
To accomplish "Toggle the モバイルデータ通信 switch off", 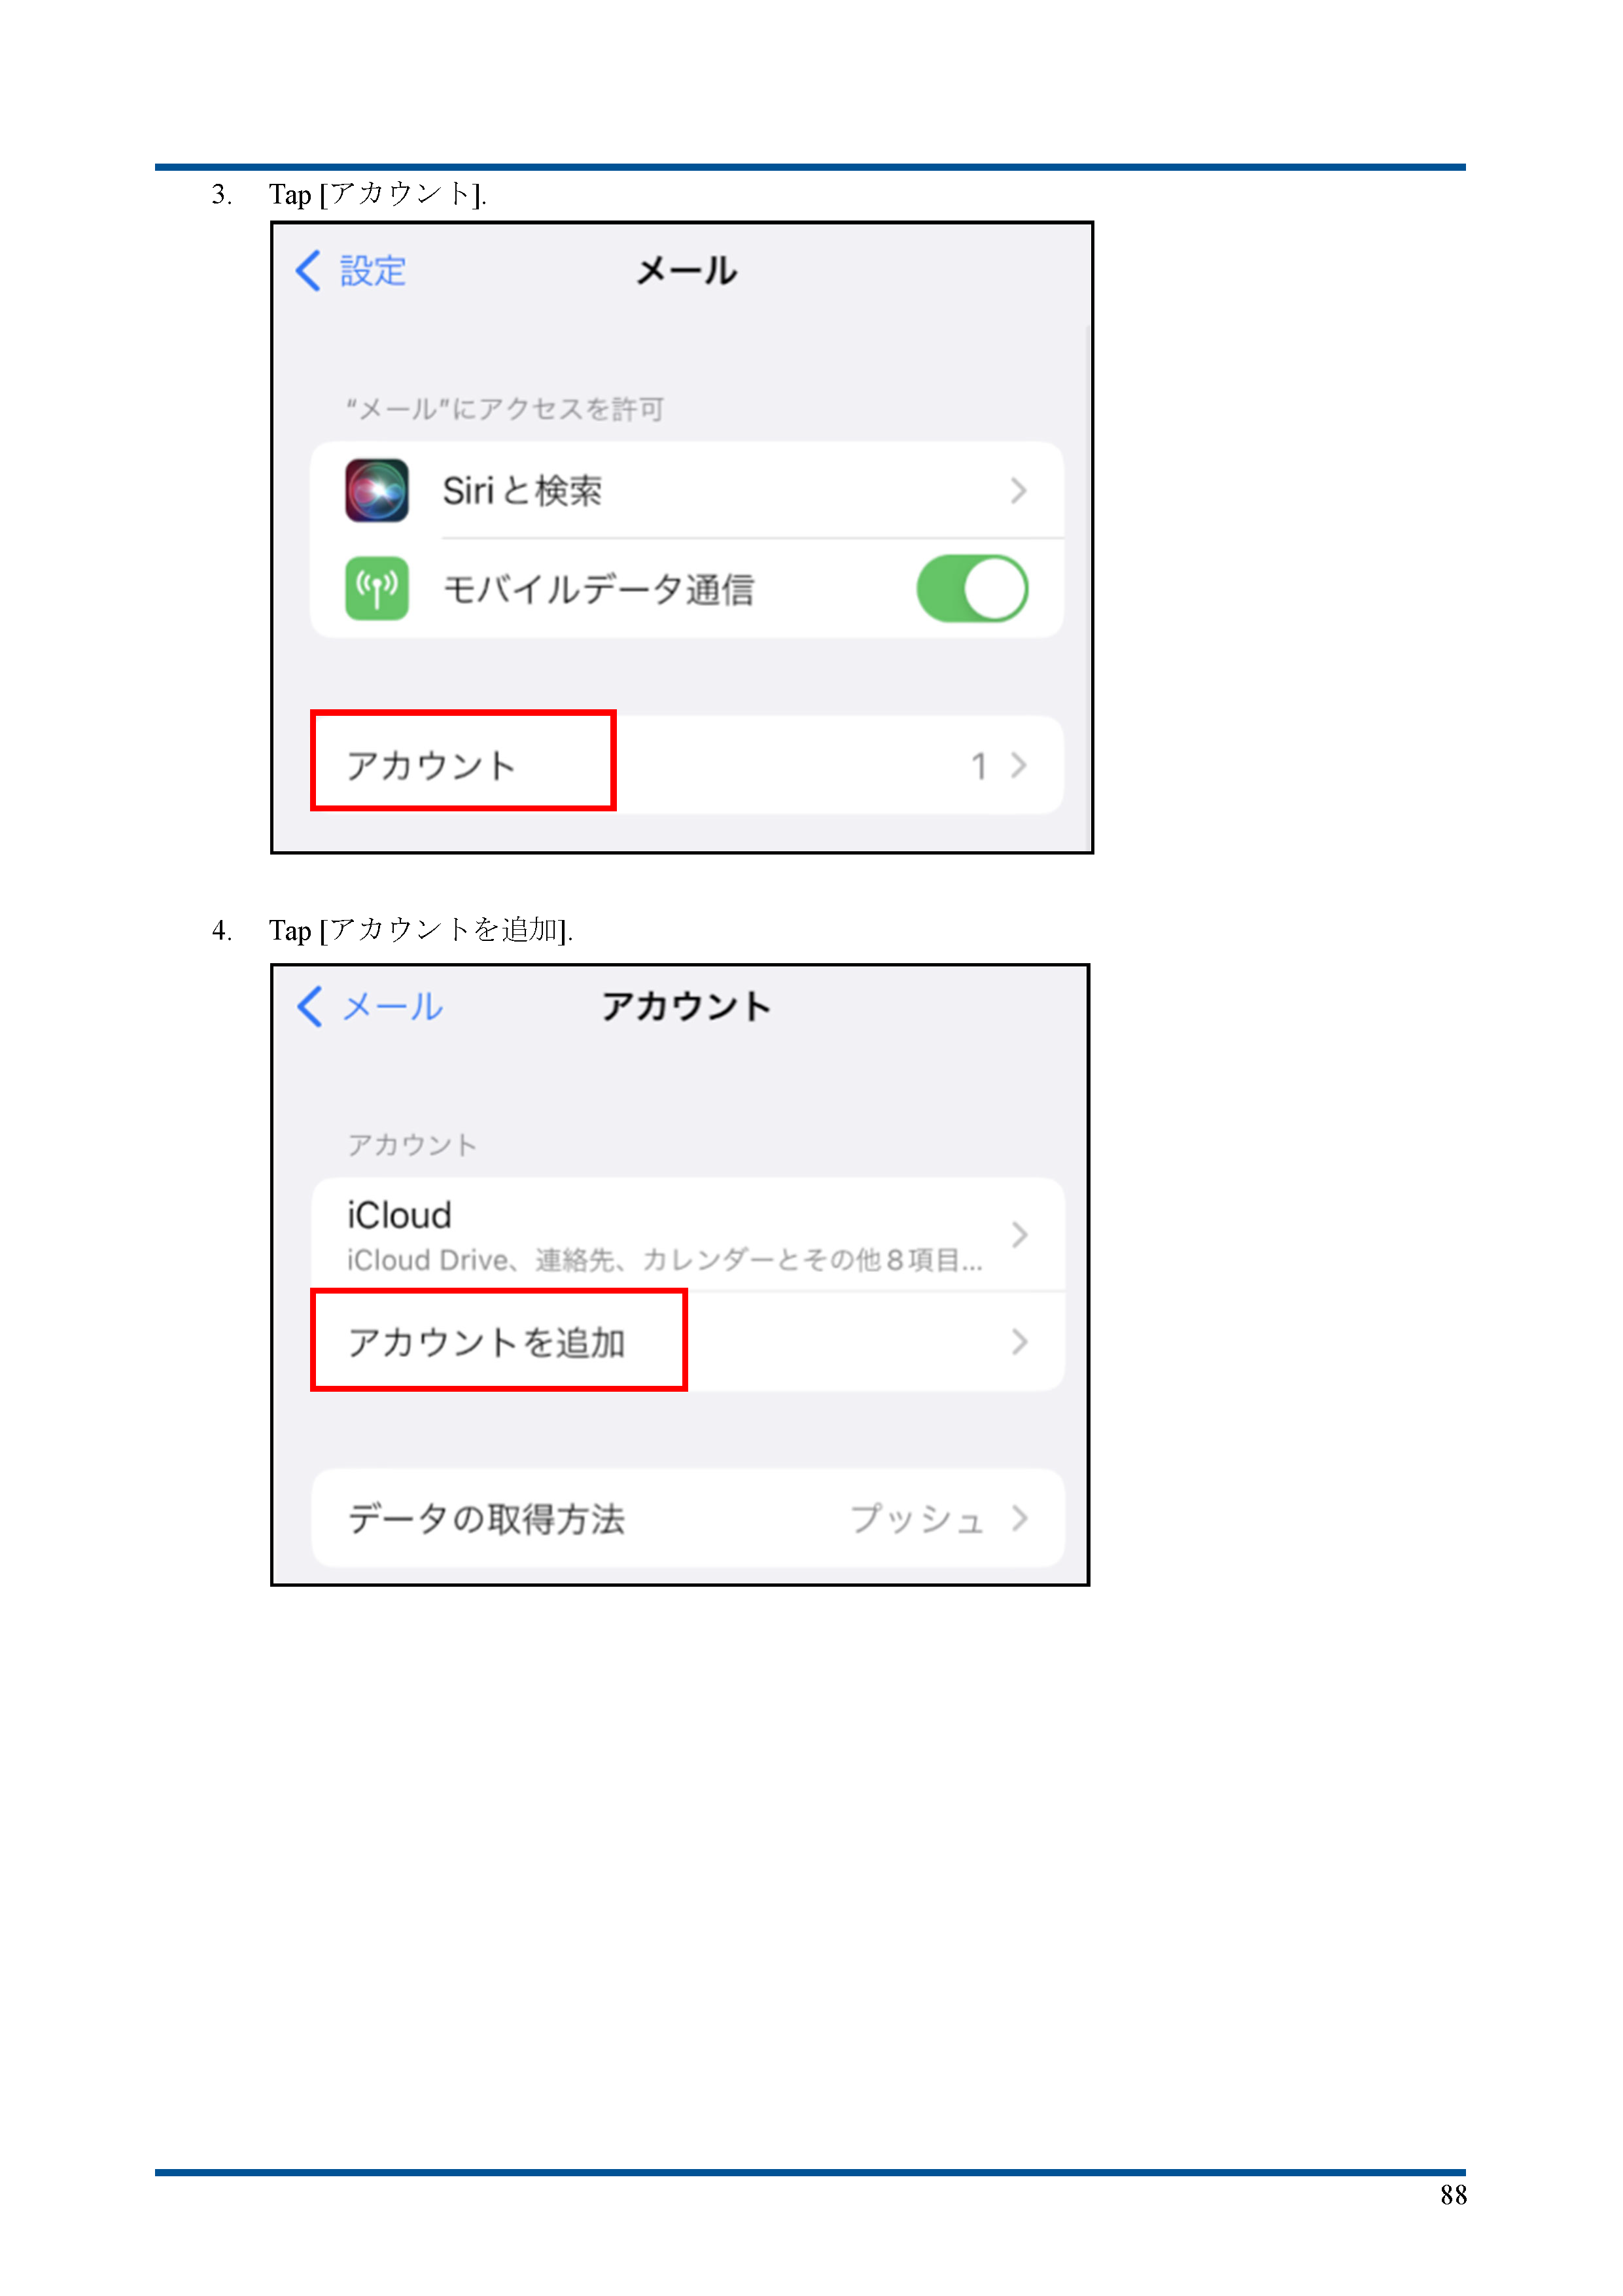I will click(x=971, y=589).
